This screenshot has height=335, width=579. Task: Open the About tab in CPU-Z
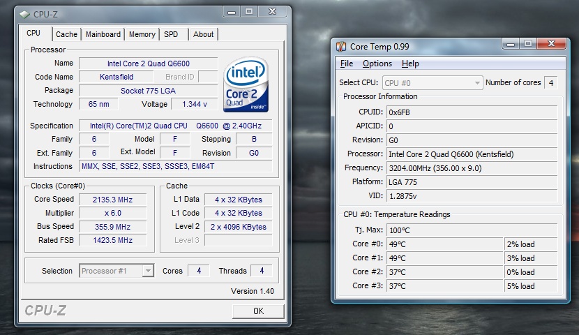click(203, 34)
